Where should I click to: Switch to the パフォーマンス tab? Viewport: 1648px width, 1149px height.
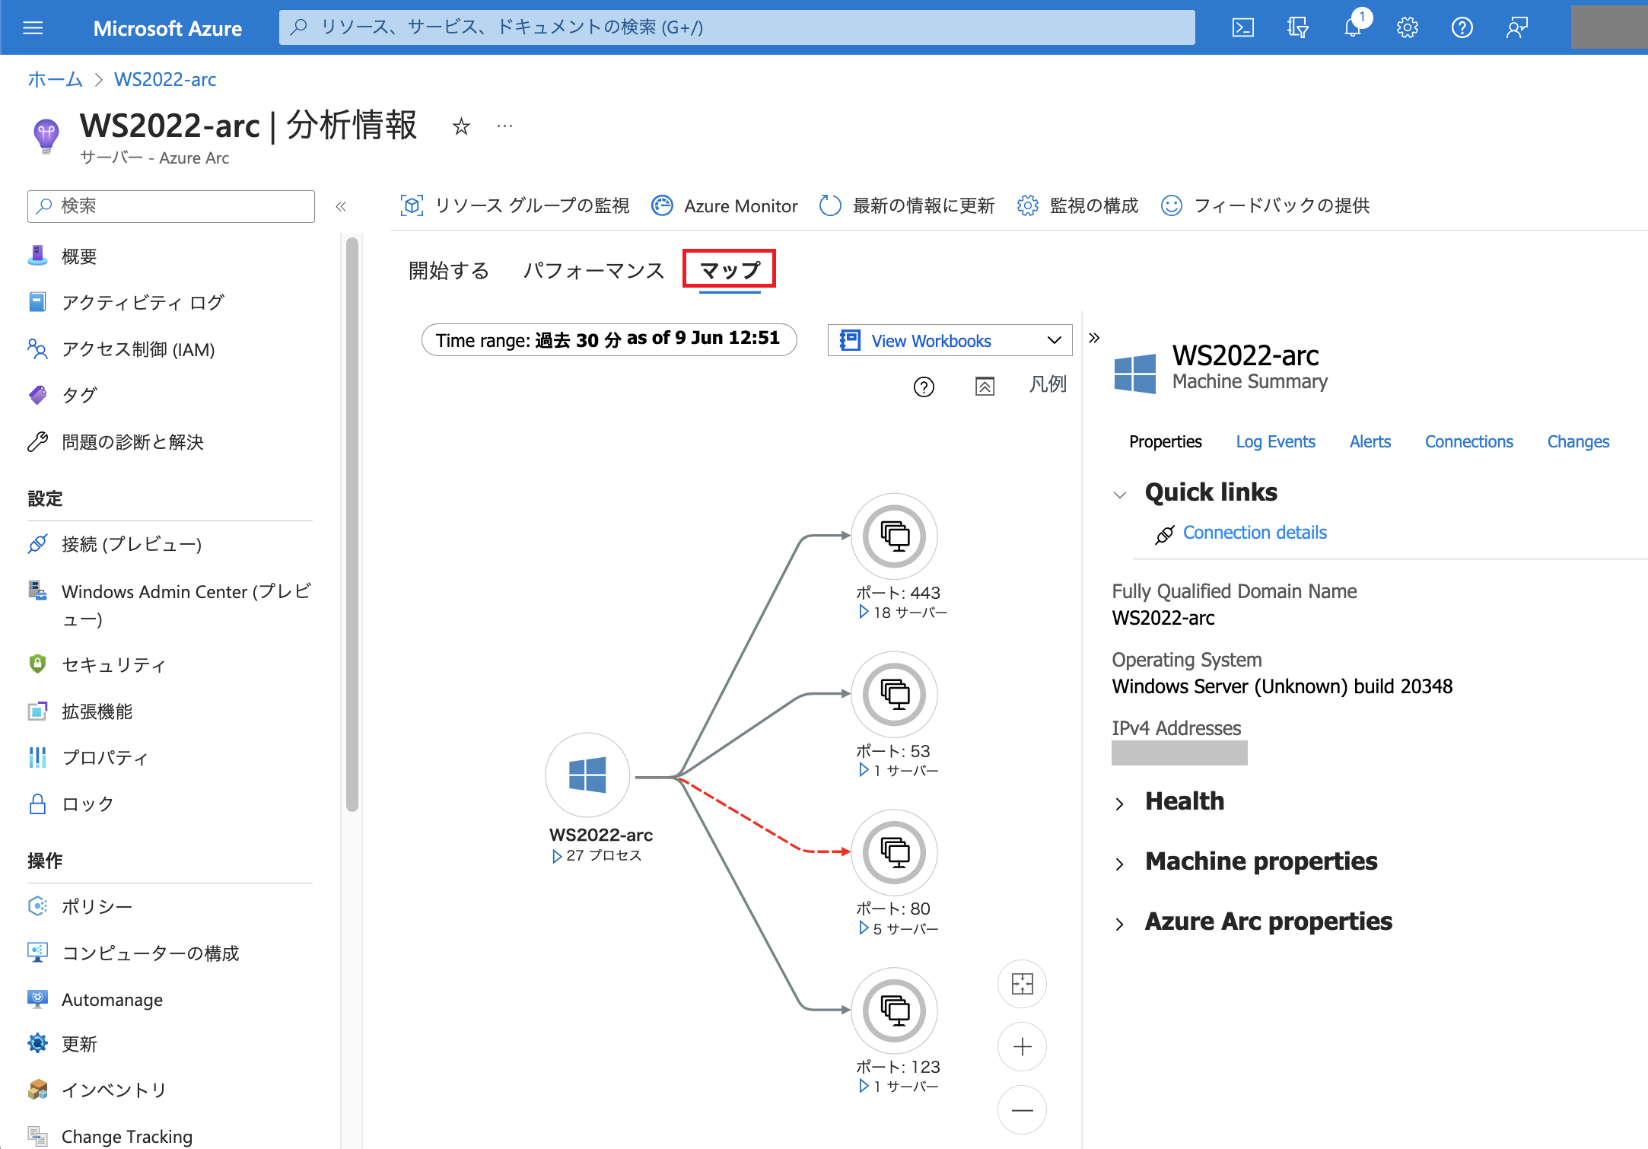pos(593,271)
